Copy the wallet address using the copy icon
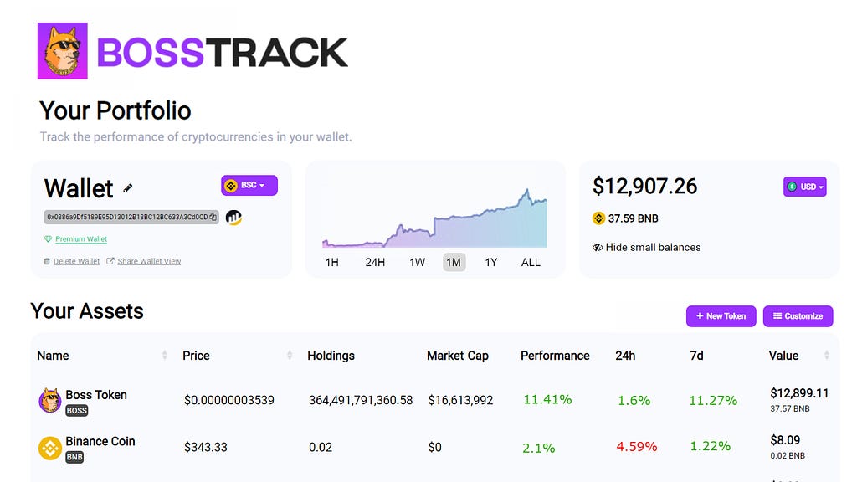The width and height of the screenshot is (857, 482). [x=213, y=217]
